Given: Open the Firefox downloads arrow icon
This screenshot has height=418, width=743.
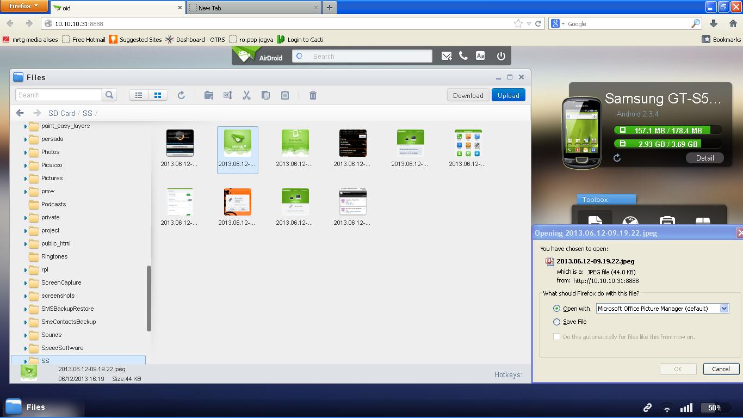Looking at the screenshot, I should 714,23.
